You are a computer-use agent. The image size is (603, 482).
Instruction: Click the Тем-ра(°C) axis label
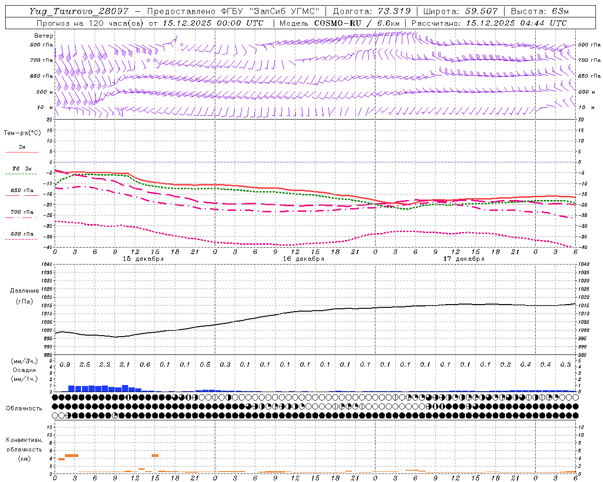(22, 133)
